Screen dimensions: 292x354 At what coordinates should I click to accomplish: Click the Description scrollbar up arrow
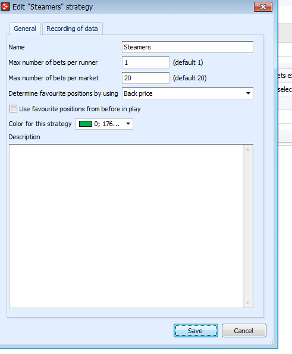(x=248, y=149)
